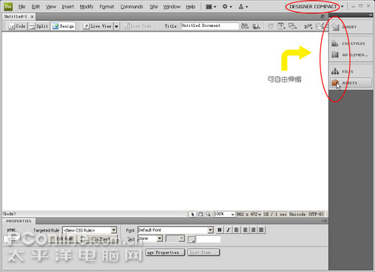Choose the Hand tool in status bar

pos(200,214)
